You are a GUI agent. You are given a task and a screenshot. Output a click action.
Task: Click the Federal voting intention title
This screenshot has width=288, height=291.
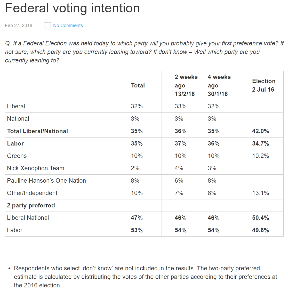tap(72, 8)
